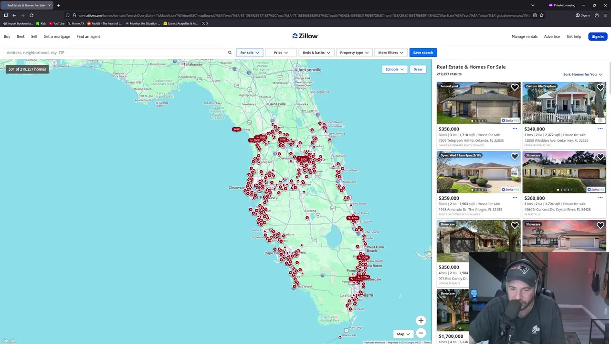Open the Rent menu
This screenshot has width=611, height=344.
click(x=21, y=36)
